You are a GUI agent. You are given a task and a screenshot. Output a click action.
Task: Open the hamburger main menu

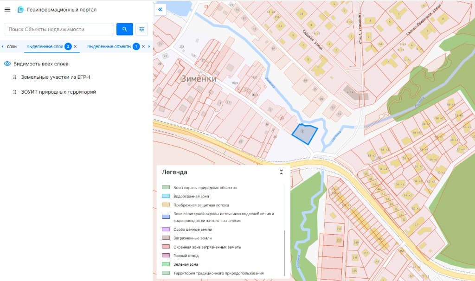coord(7,10)
